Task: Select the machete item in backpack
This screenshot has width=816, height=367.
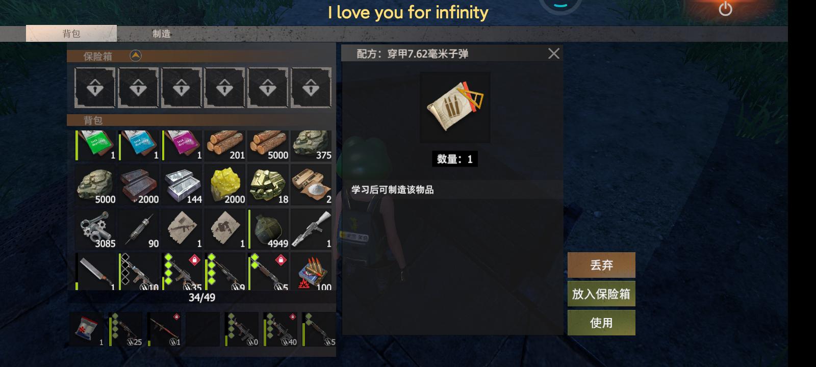Action: pyautogui.click(x=96, y=272)
